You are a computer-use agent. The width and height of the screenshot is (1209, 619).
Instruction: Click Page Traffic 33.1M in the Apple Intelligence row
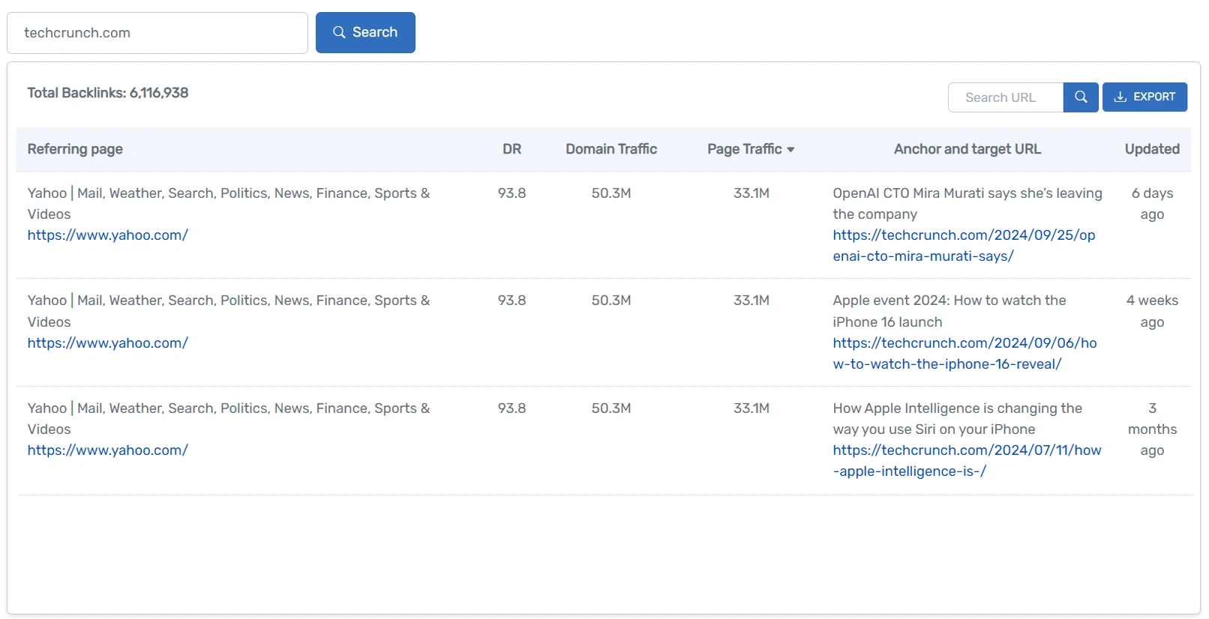751,408
